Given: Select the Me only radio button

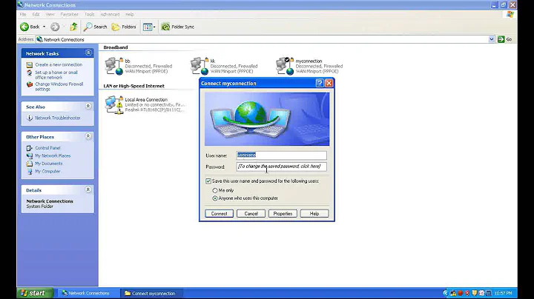Looking at the screenshot, I should click(x=215, y=191).
